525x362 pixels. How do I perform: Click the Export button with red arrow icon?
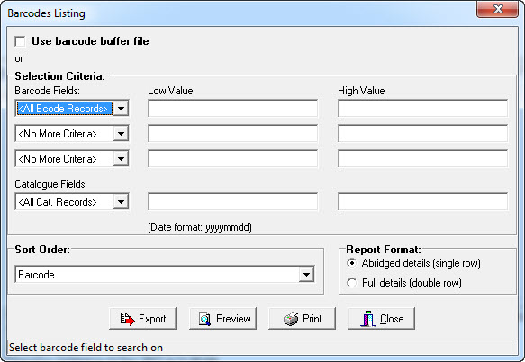142,319
